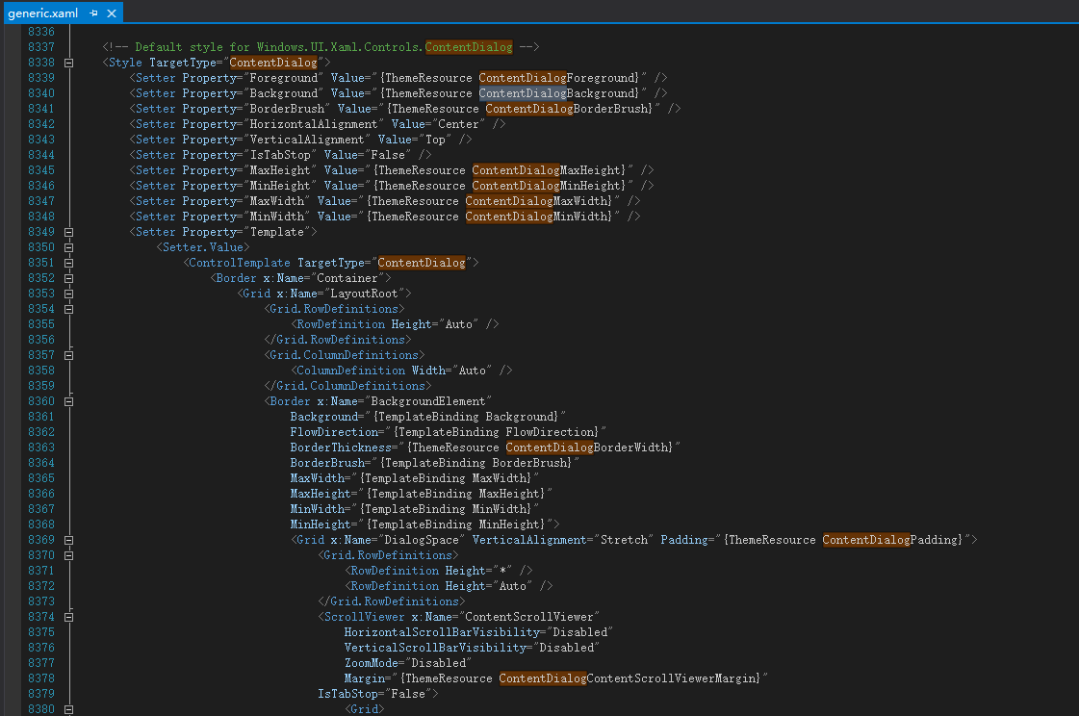Collapse BackgroundElement Border at line 8360
The height and width of the screenshot is (716, 1079).
[68, 401]
